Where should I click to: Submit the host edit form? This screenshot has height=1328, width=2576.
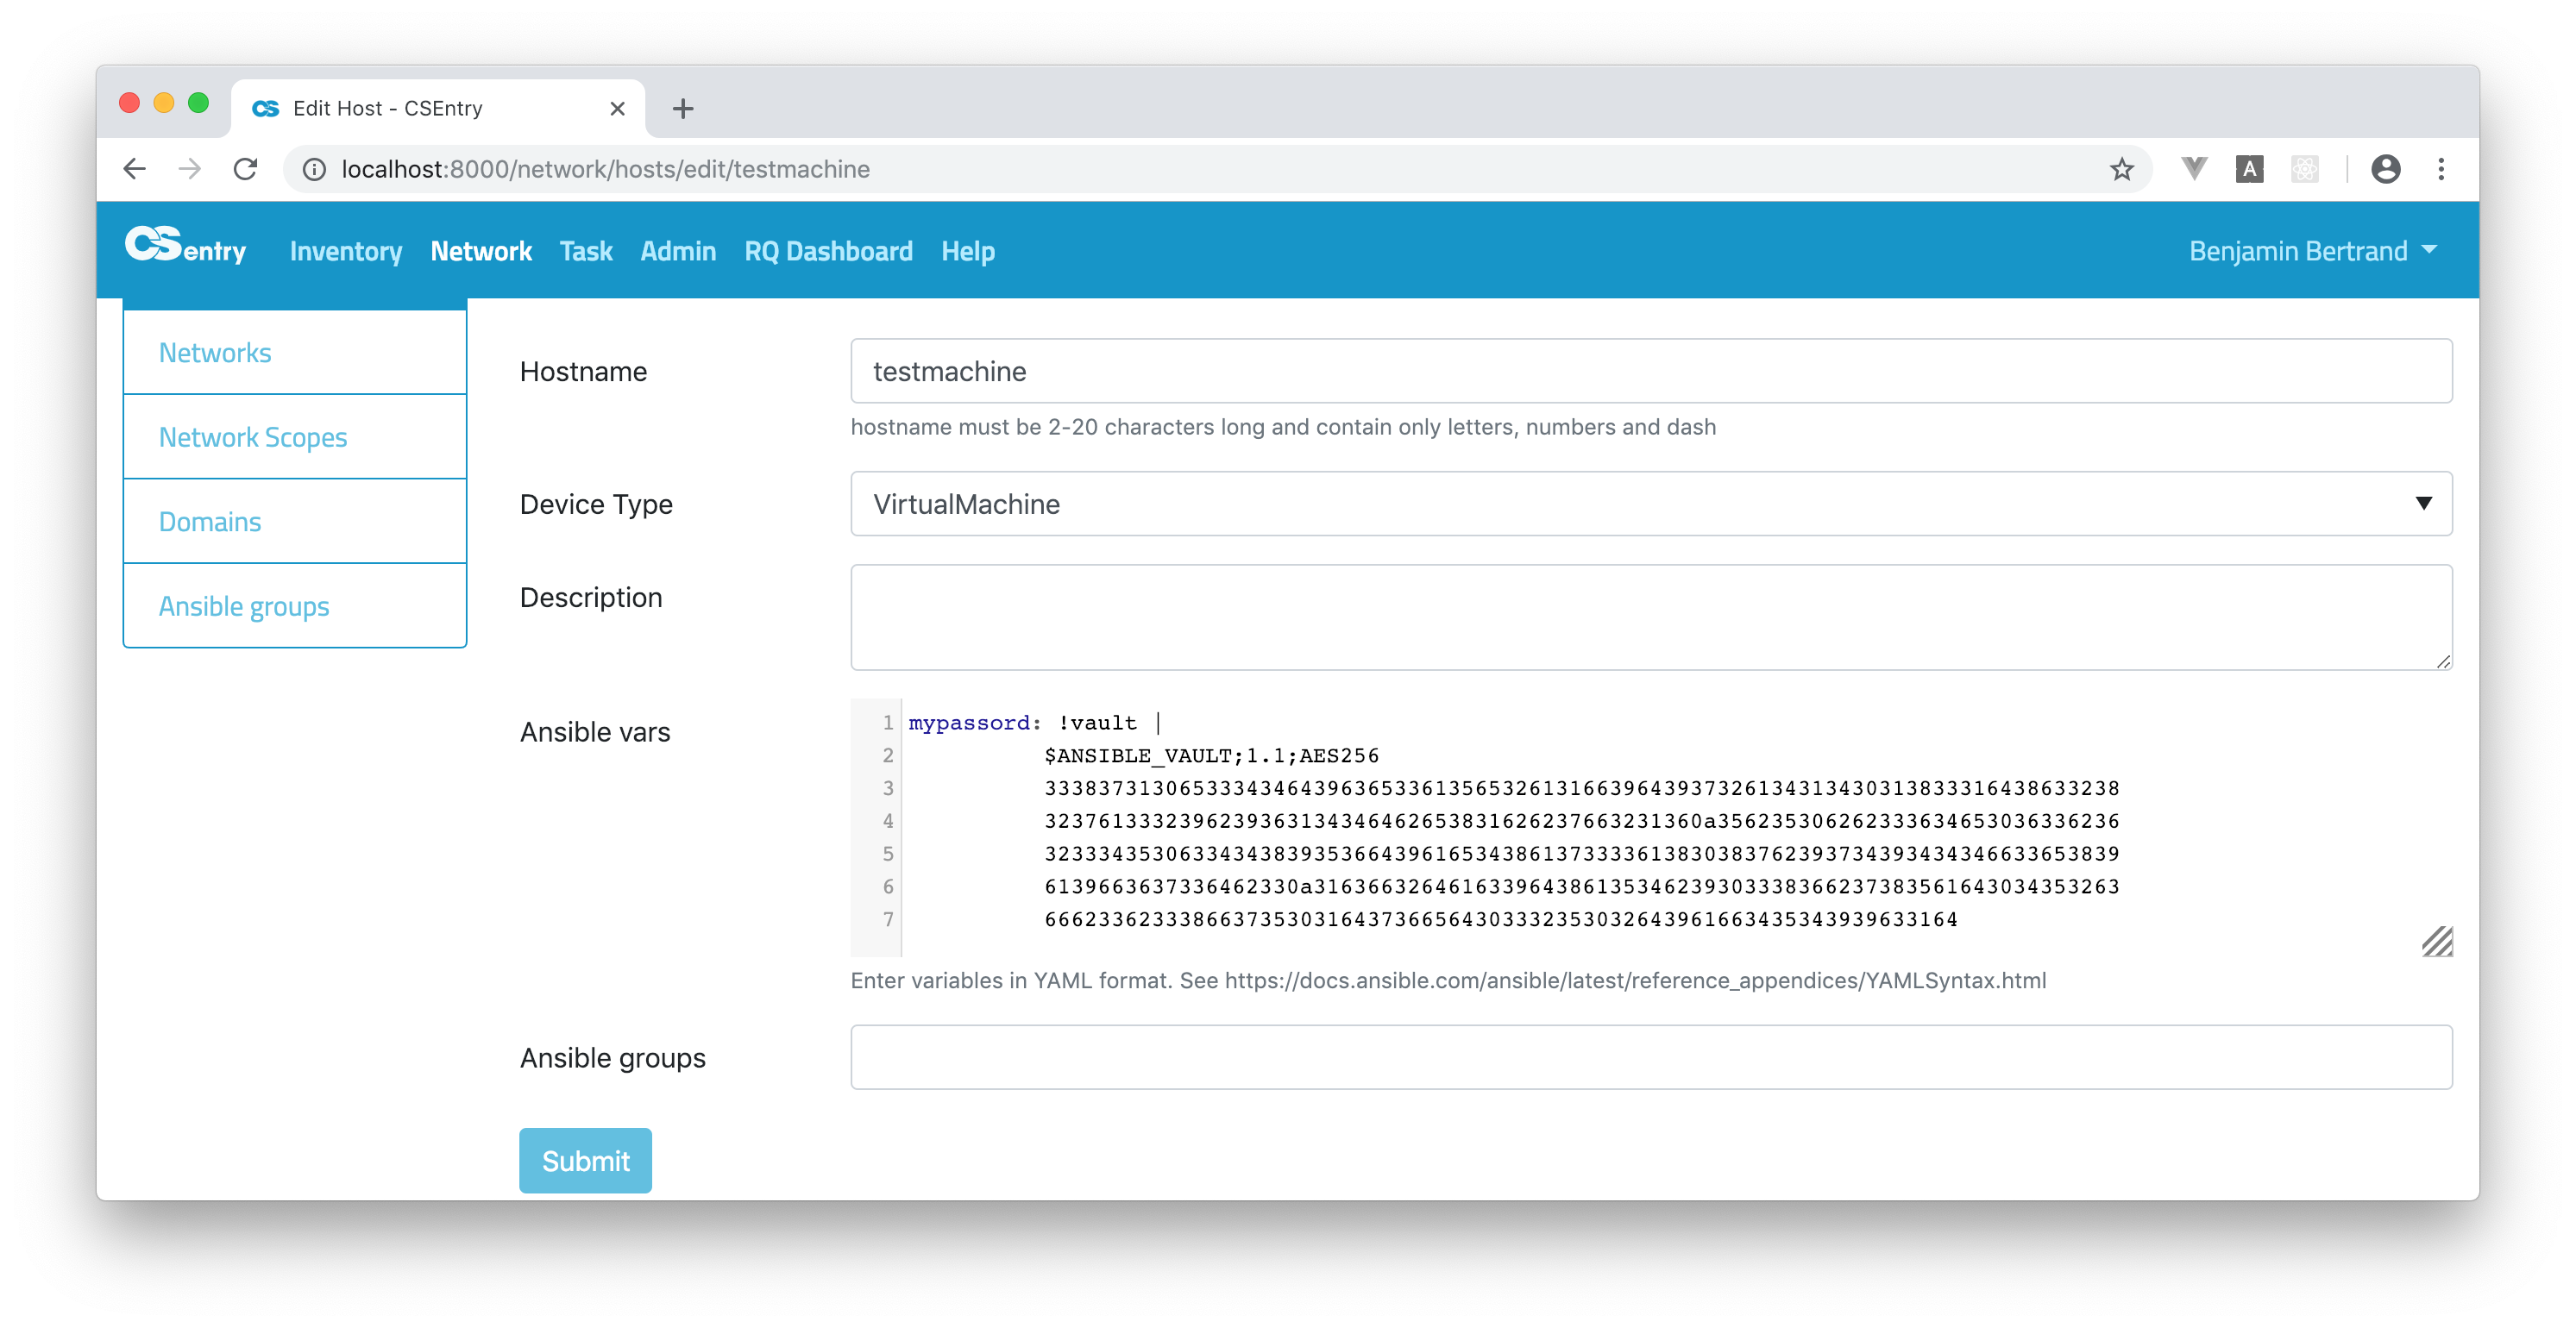tap(585, 1160)
